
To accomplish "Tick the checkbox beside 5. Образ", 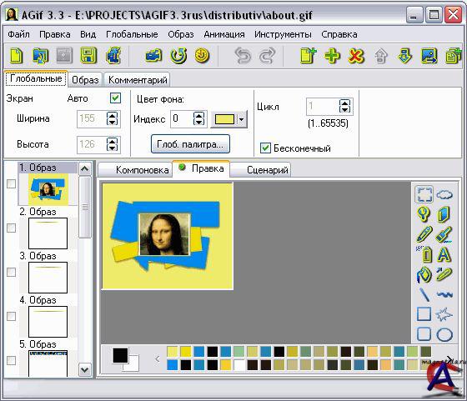I will [12, 360].
